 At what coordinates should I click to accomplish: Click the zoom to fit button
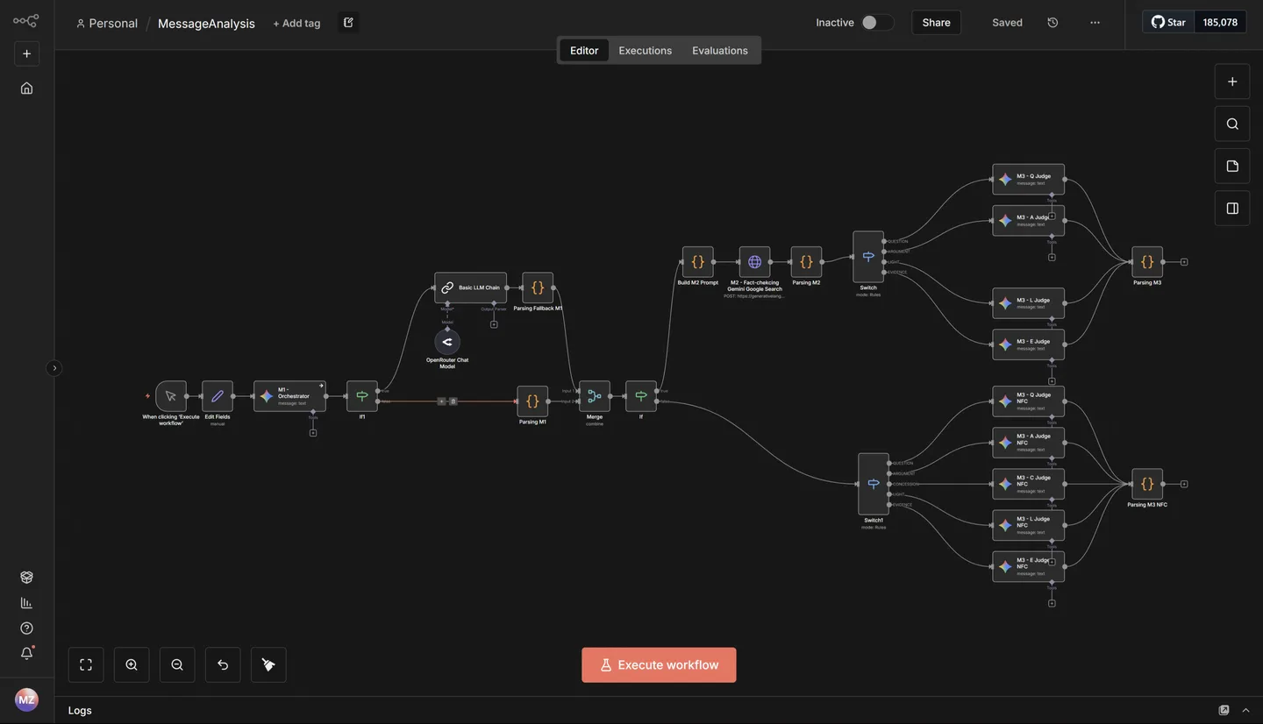[86, 664]
